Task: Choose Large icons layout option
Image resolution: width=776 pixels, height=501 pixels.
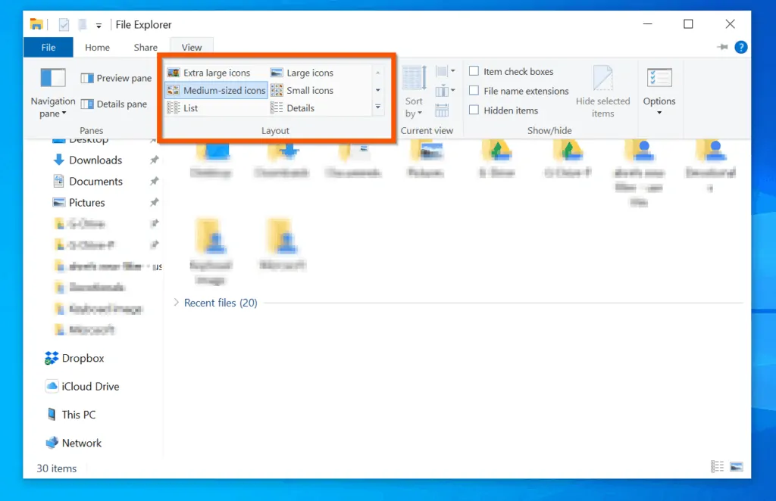Action: [302, 73]
